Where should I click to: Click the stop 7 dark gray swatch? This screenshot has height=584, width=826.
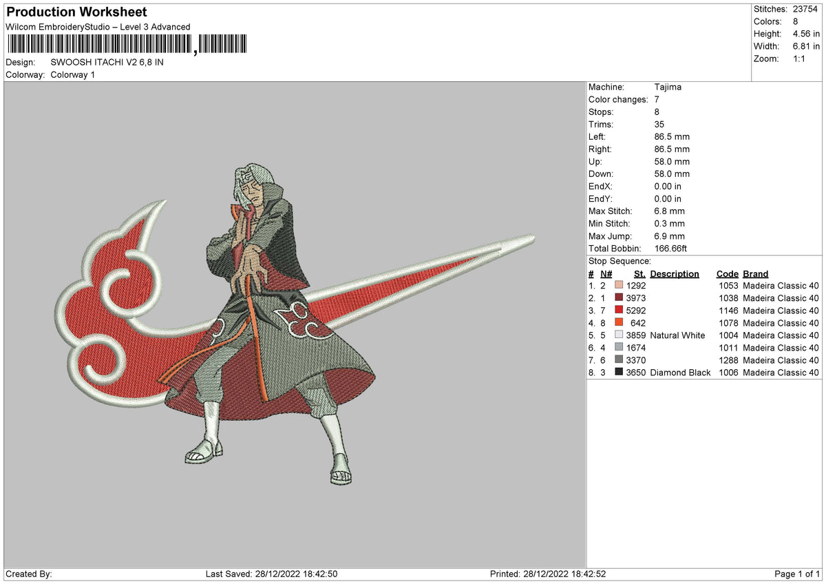click(619, 360)
